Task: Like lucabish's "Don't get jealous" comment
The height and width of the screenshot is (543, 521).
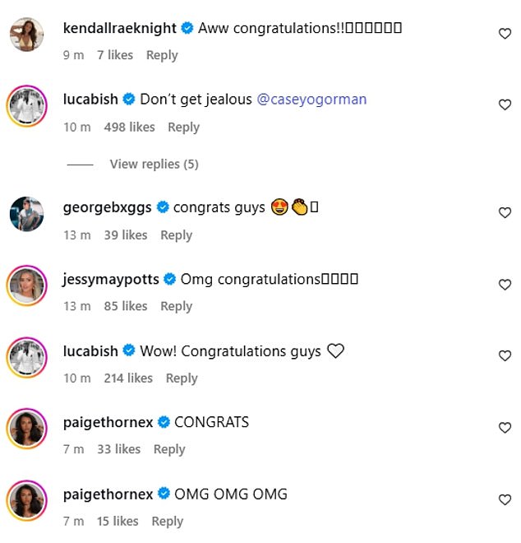Action: [x=505, y=105]
